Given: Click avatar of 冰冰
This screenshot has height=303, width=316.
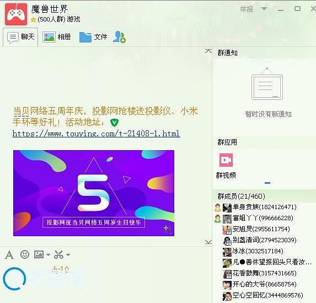Looking at the screenshot, I should tap(227, 252).
